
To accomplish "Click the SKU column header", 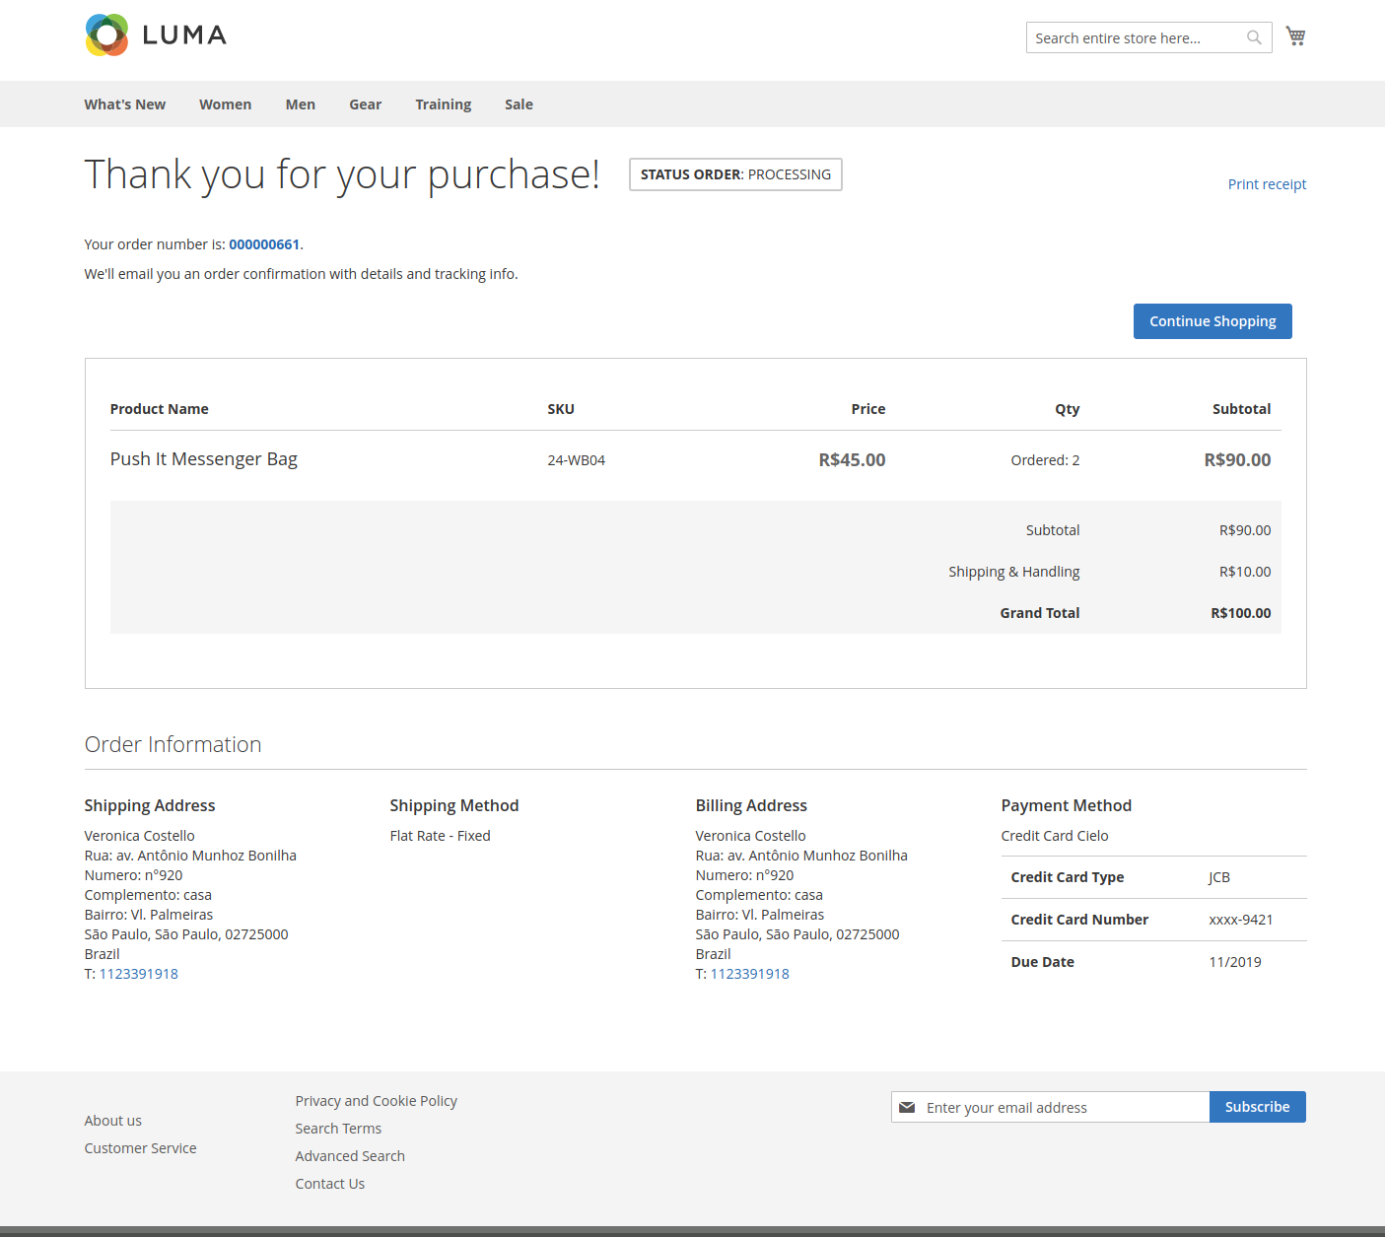I will 561,409.
